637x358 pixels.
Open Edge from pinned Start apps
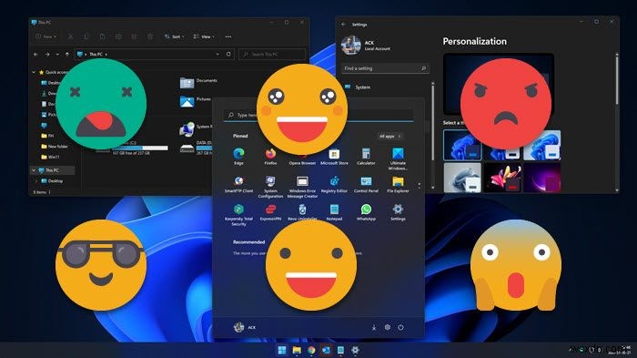tap(238, 157)
